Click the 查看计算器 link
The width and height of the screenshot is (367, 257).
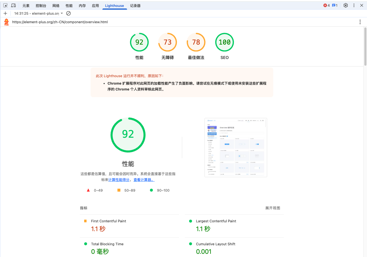click(x=144, y=180)
